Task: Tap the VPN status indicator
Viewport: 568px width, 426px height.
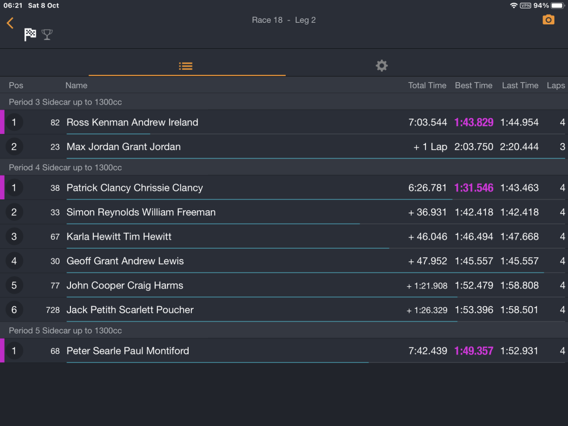Action: click(525, 6)
